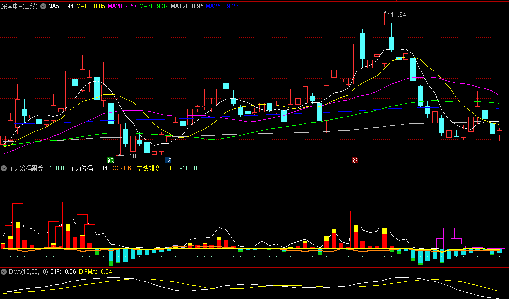Select the DMA(10,50,10) indicator label
This screenshot has height=299, width=509.
coord(29,272)
